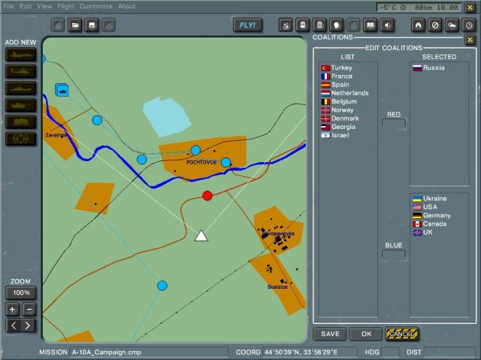
Task: Zoom out with the minus button
Action: pos(29,310)
